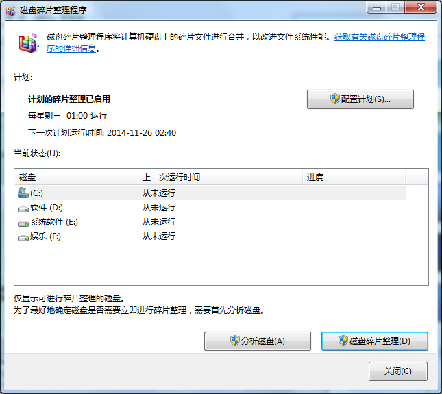Select the 娱乐 (F:) disk row
The image size is (442, 394).
[x=211, y=236]
